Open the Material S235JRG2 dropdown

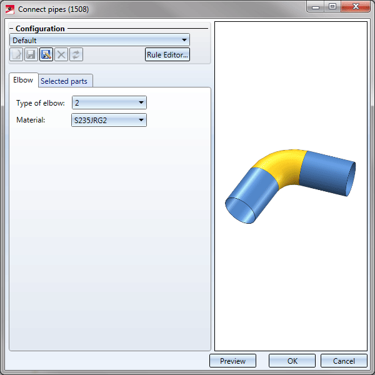[x=109, y=120]
